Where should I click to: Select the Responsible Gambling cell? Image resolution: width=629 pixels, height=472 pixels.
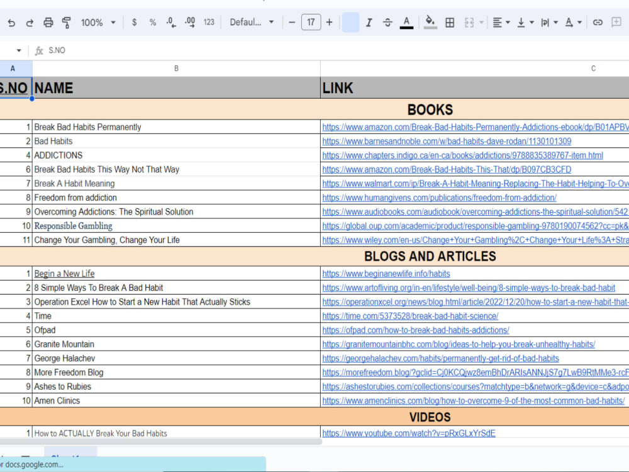(176, 226)
